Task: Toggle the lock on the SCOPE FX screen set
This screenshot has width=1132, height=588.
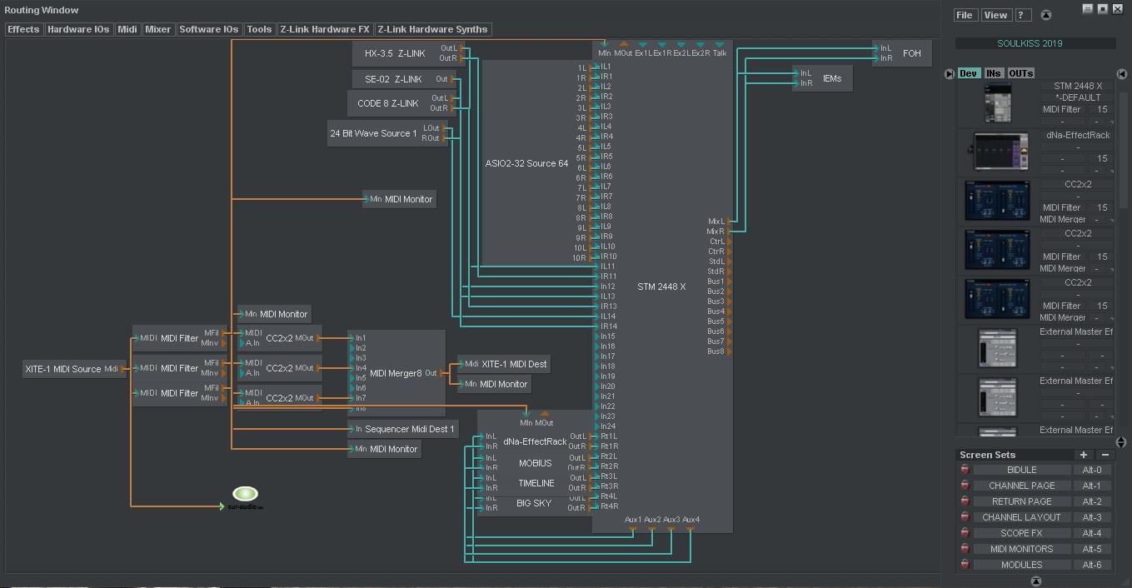Action: [x=965, y=533]
